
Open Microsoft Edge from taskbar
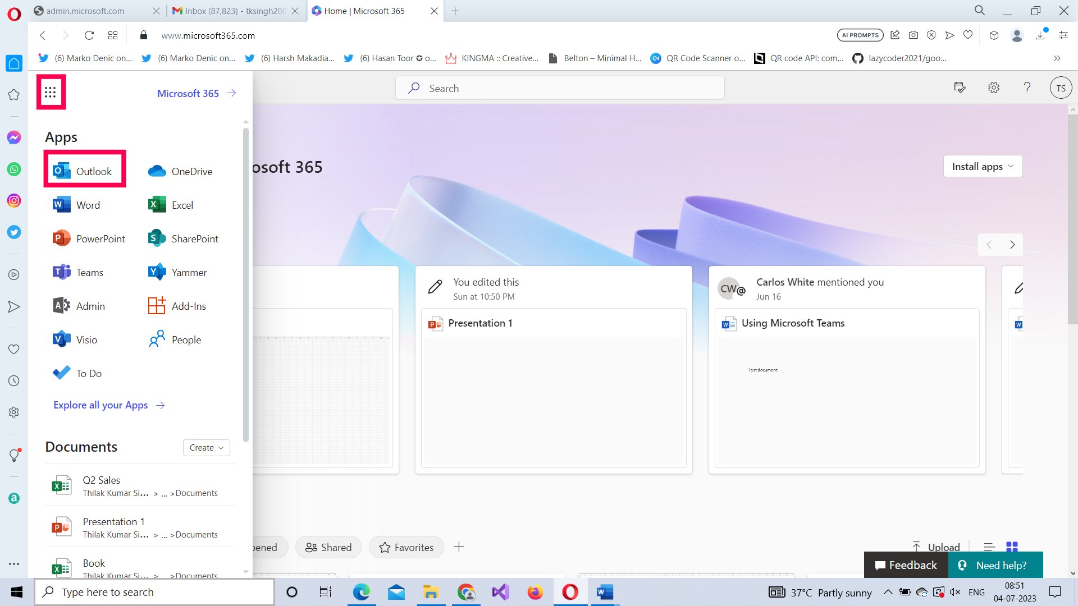[x=361, y=592]
